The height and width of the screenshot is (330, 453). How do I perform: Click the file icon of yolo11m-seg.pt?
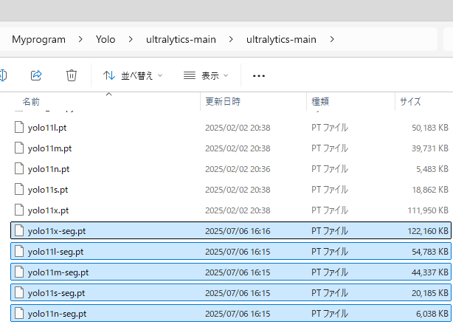[x=19, y=272]
